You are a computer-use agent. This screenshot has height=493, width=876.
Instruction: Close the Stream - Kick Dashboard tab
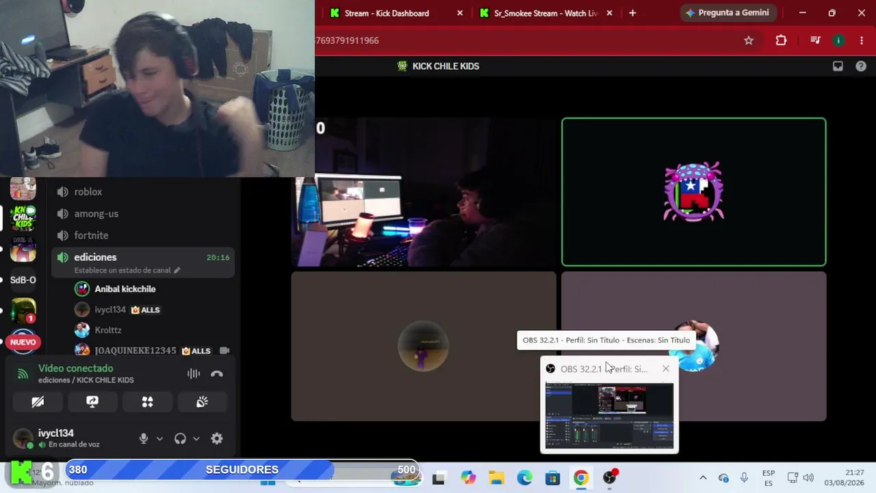pyautogui.click(x=460, y=13)
